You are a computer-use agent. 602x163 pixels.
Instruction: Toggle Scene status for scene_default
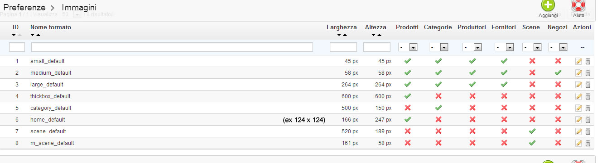[532, 131]
